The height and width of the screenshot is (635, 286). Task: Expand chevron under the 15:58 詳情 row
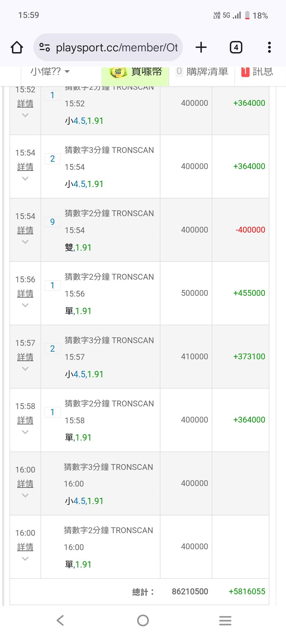[25, 432]
